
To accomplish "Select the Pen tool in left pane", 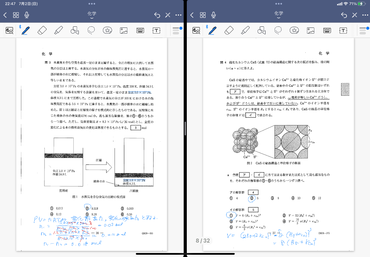I will (x=25, y=30).
